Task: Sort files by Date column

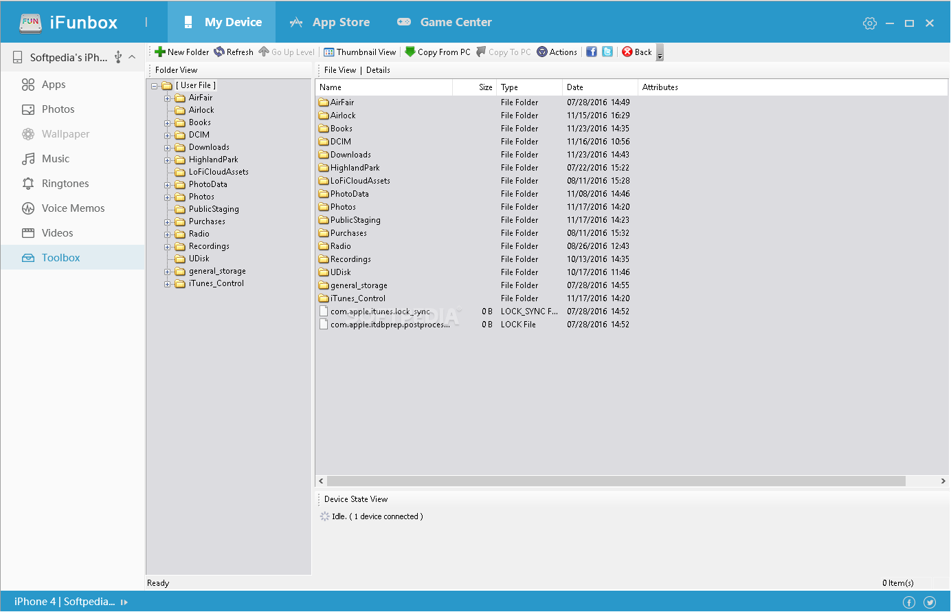Action: coord(600,87)
